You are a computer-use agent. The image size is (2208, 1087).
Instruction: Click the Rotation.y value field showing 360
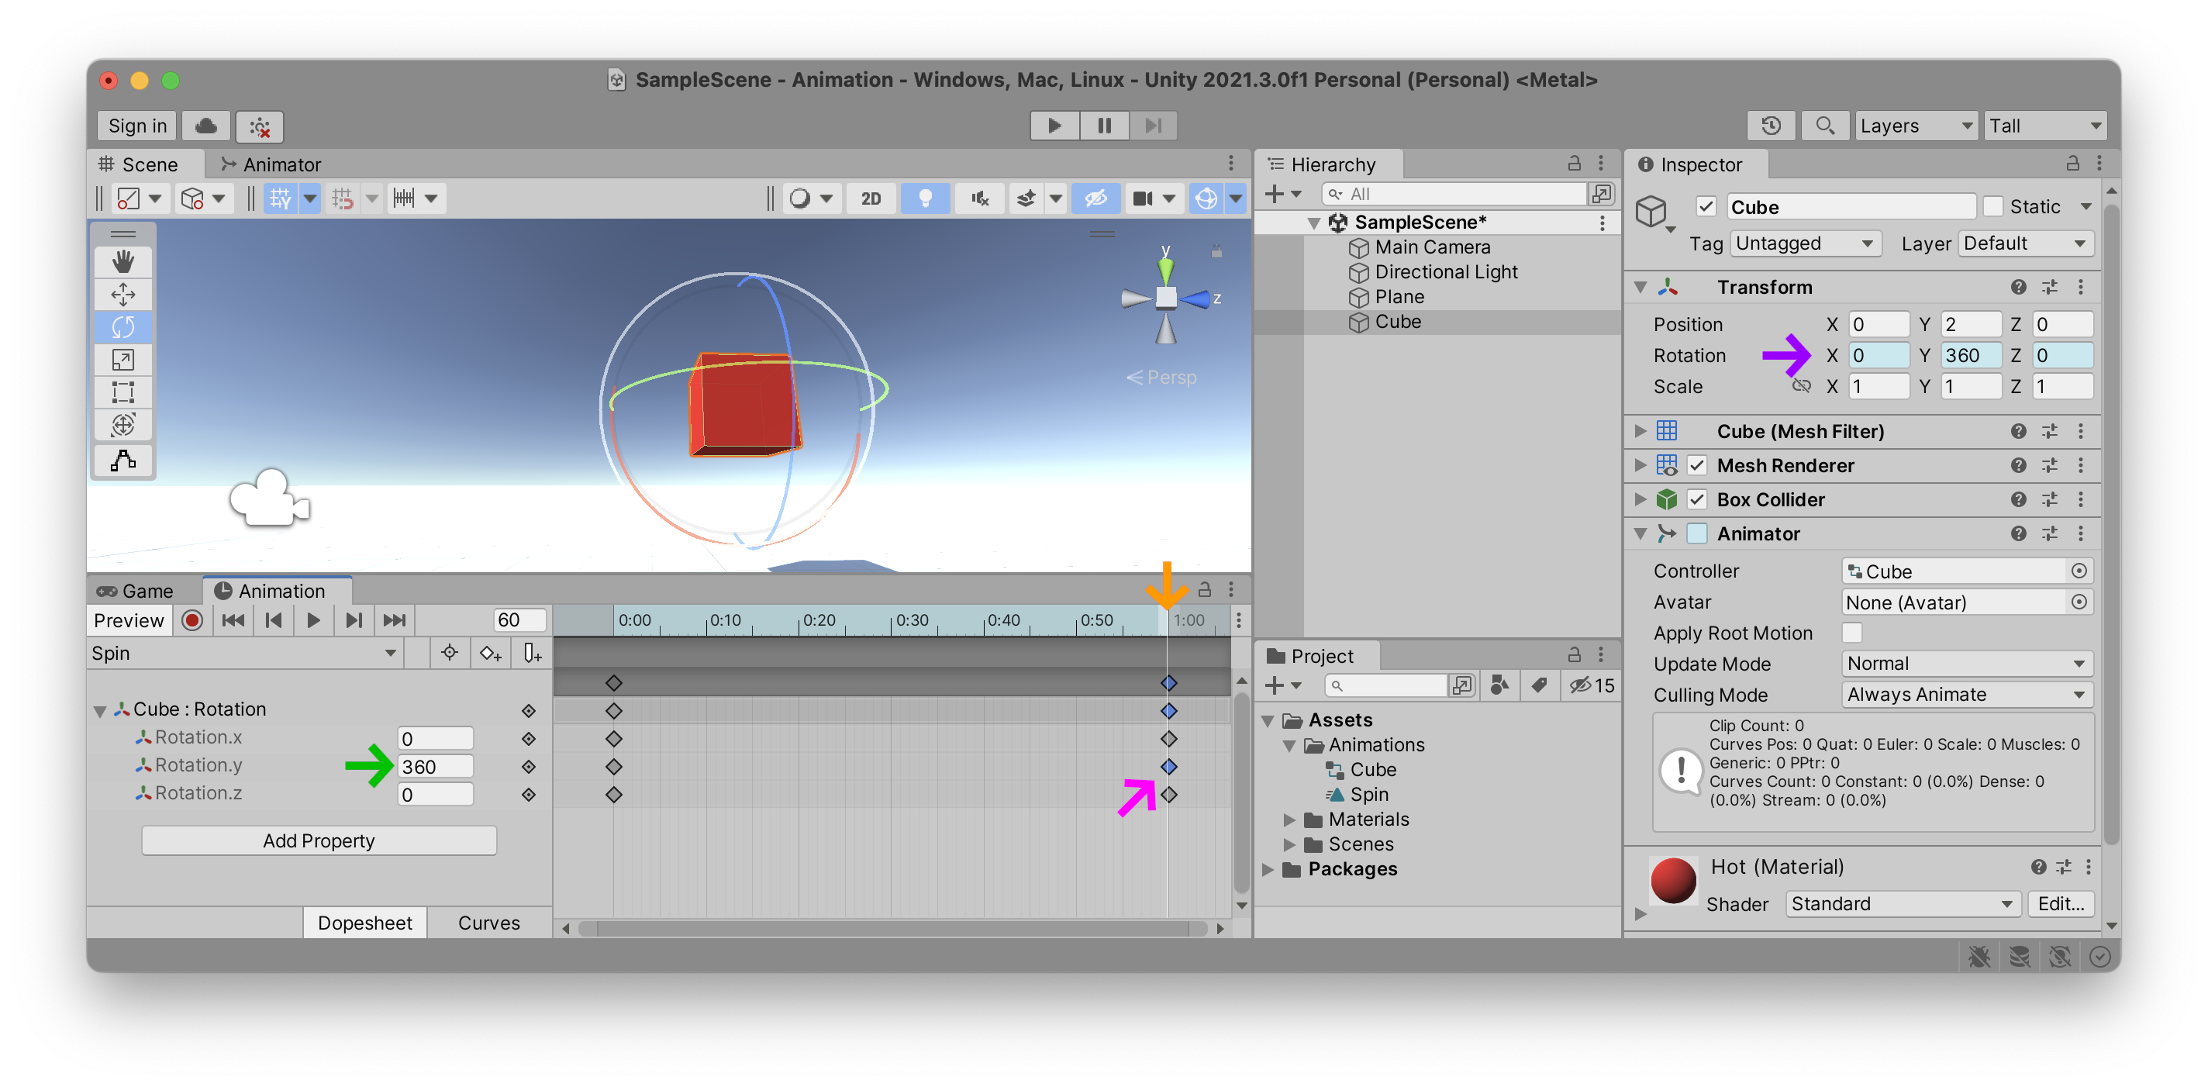tap(435, 765)
